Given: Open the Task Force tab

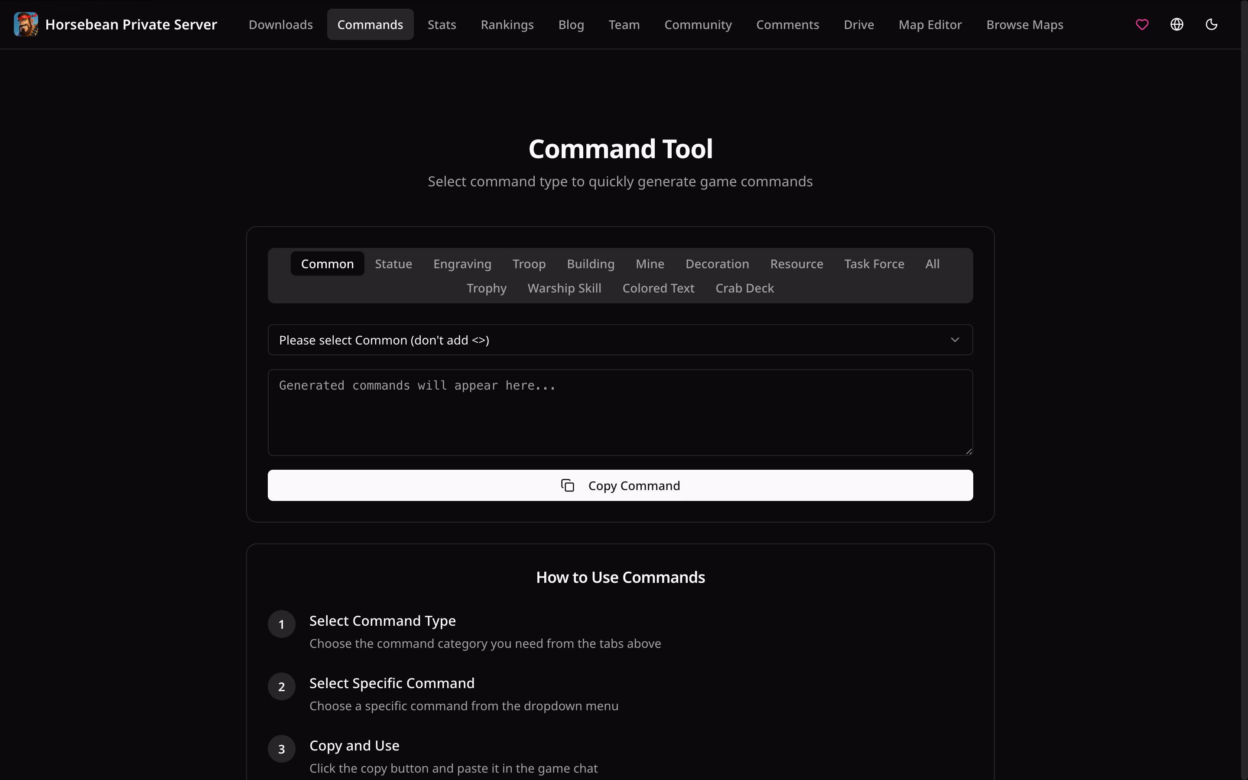Looking at the screenshot, I should [x=874, y=263].
